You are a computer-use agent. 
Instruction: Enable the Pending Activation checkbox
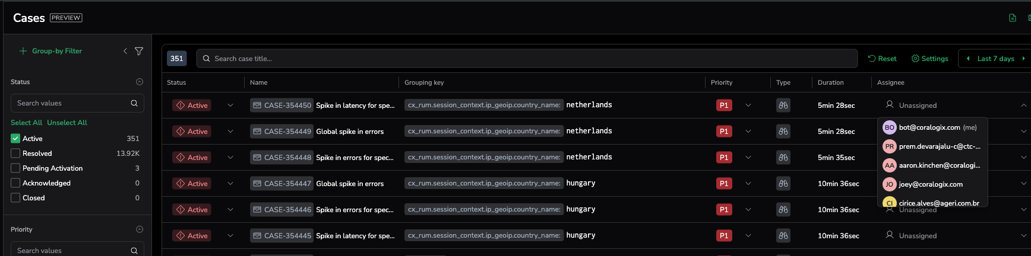(15, 168)
